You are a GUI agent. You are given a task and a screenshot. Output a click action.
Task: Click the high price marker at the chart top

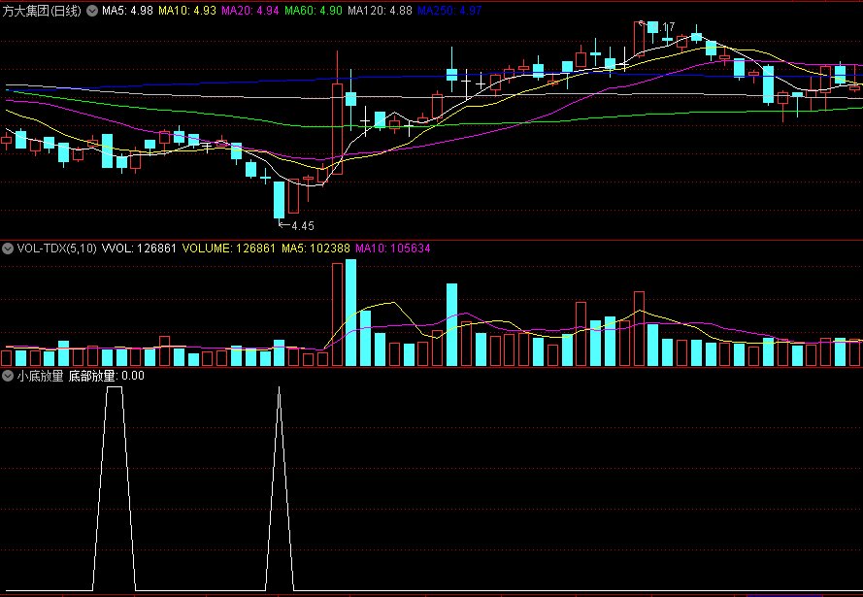(656, 26)
